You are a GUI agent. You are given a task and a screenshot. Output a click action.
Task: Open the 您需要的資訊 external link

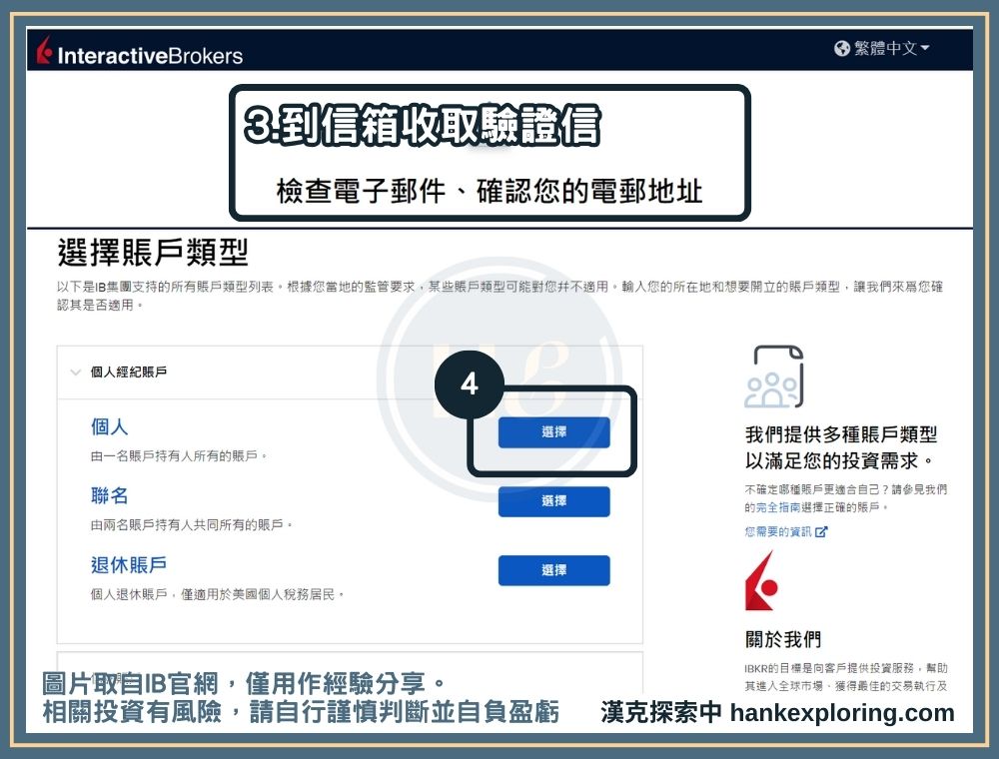(785, 531)
